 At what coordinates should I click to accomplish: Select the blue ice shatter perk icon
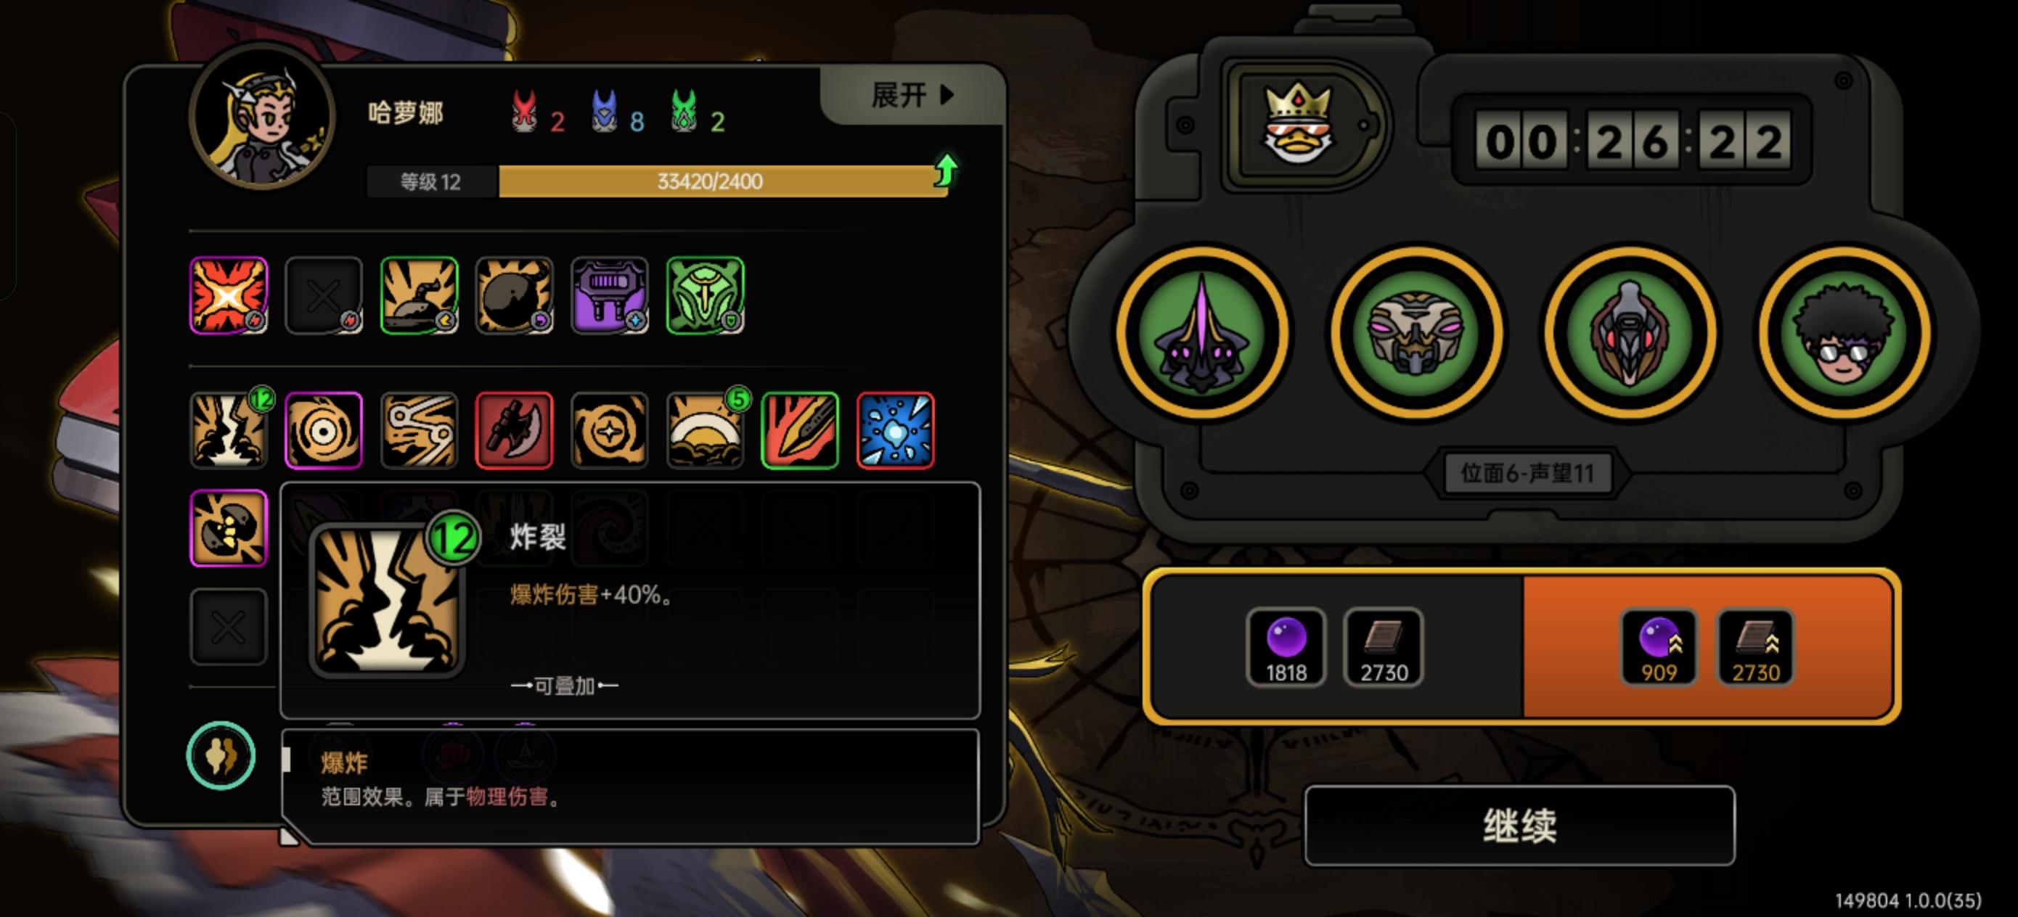(896, 431)
